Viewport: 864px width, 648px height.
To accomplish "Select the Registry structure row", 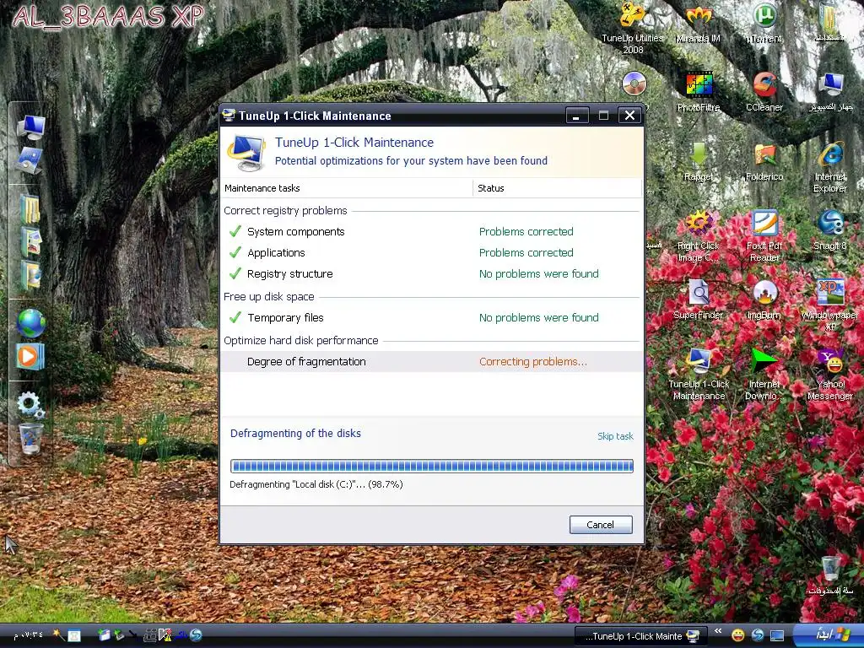I will click(431, 274).
